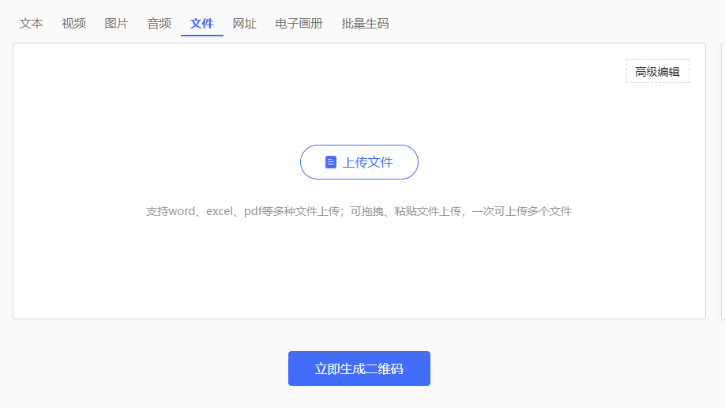Image resolution: width=725 pixels, height=408 pixels.
Task: Click the supported file types hint text
Action: (359, 211)
